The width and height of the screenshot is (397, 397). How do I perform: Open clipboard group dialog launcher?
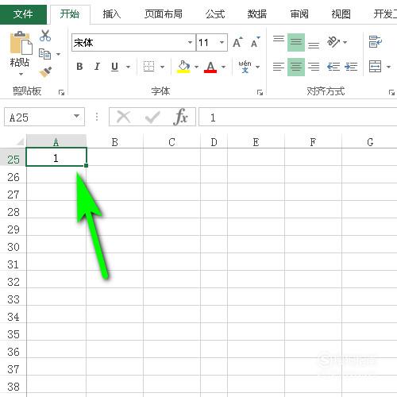[61, 92]
